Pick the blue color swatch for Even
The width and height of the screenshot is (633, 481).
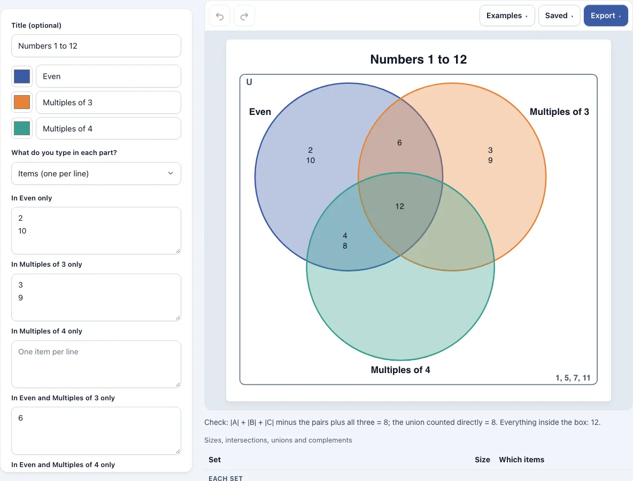[22, 76]
